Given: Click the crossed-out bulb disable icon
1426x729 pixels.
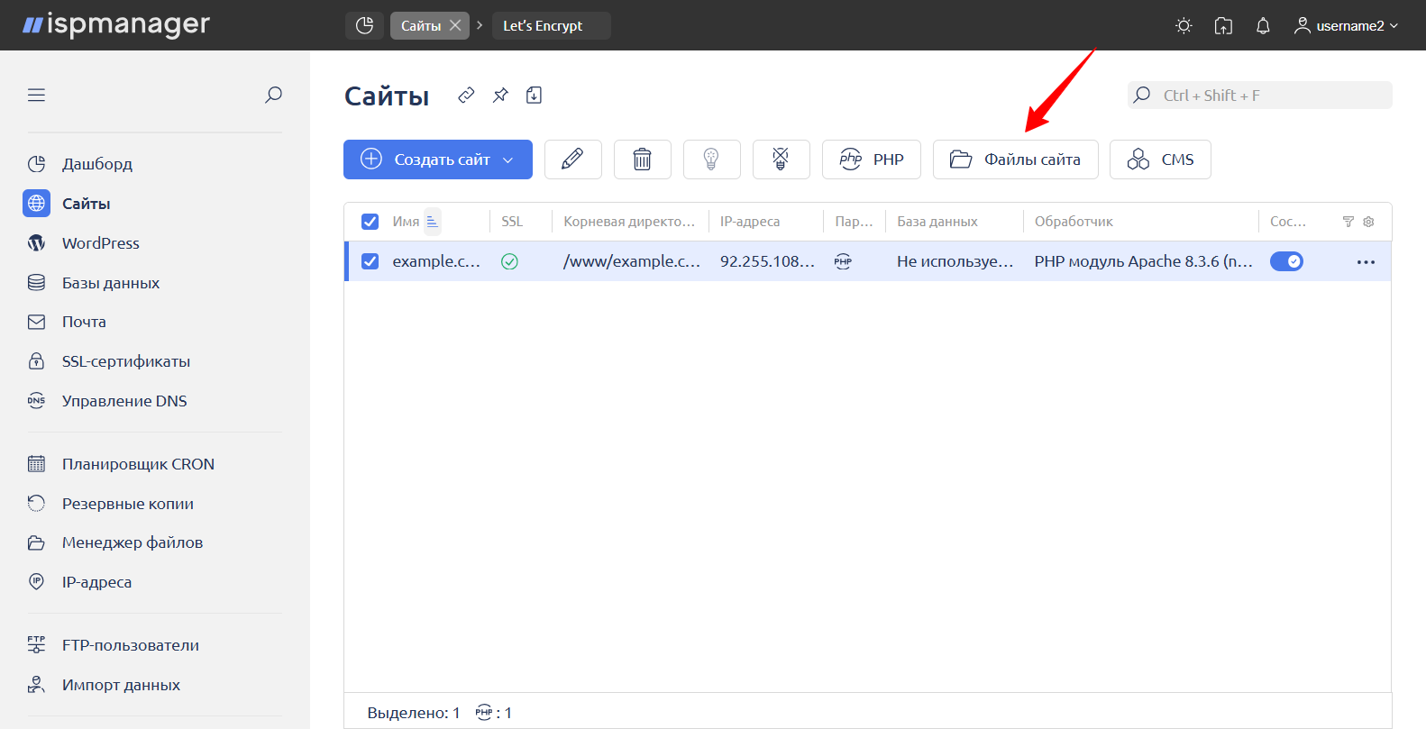Looking at the screenshot, I should click(x=781, y=159).
